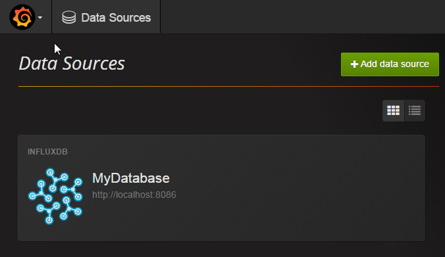Click the InfluxDB molecule logo

(55, 196)
